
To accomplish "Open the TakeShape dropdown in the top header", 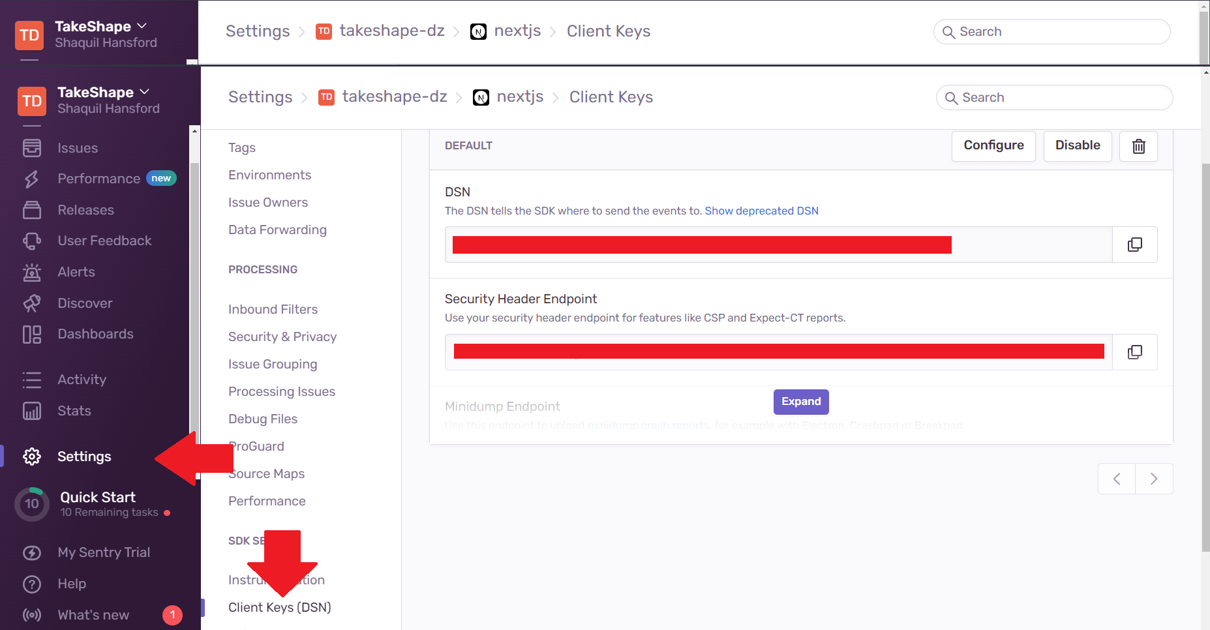I will (x=100, y=26).
